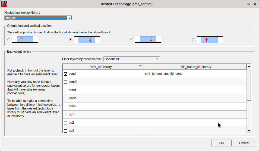Enable the cond2 layer checkbox
The image size is (259, 151).
click(x=65, y=82)
